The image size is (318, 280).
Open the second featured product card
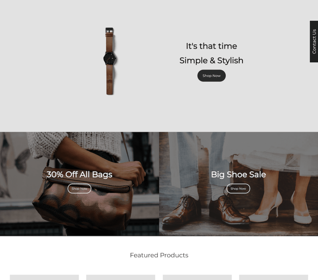(121, 278)
